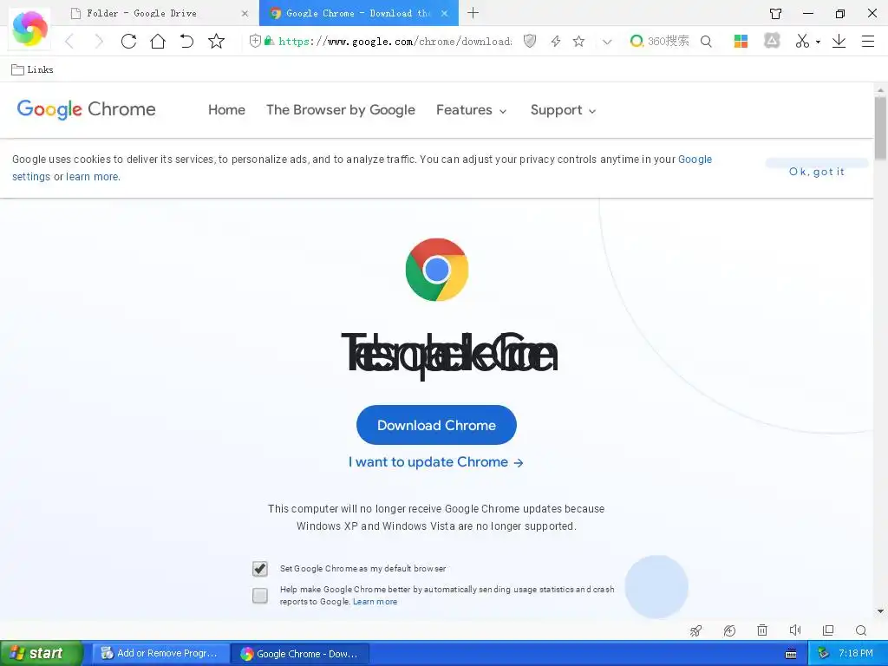
Task: Click the favorites star beside the restore icon
Action: pos(216,41)
